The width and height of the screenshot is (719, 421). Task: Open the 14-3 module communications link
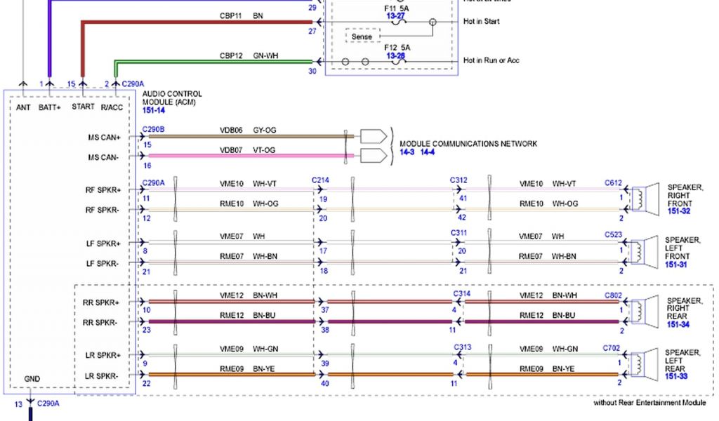tap(407, 152)
